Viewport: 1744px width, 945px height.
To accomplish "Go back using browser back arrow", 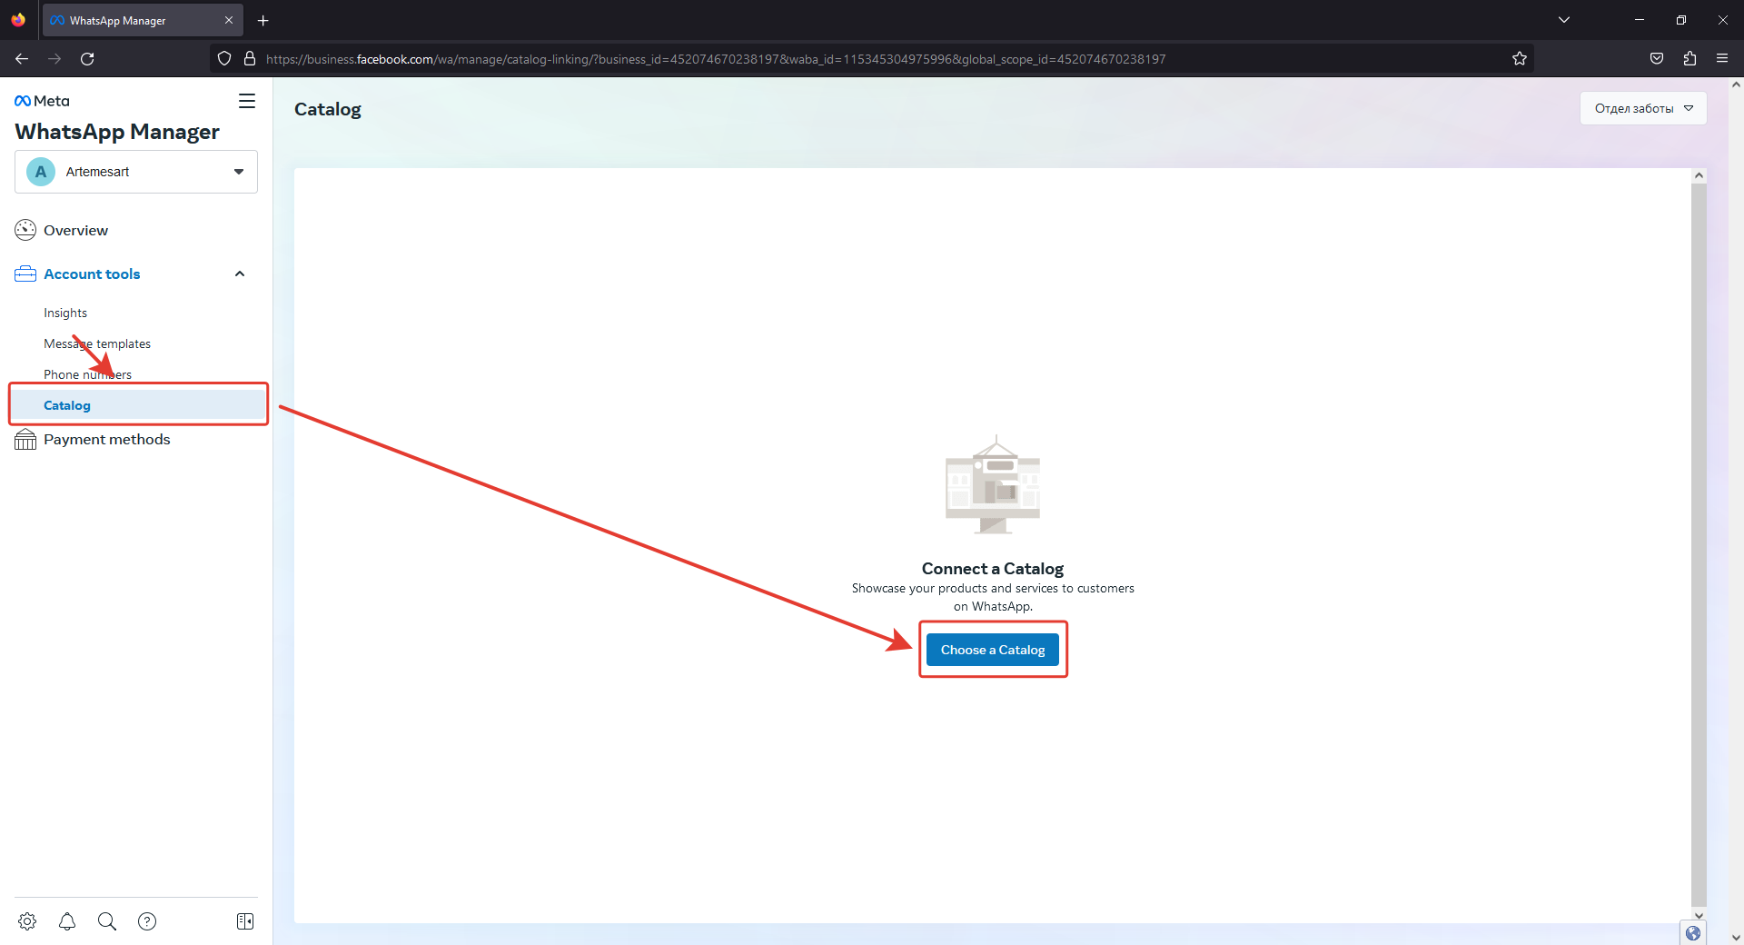I will click(x=22, y=58).
